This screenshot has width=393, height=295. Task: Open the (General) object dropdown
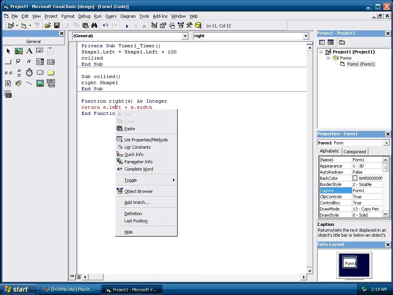click(x=185, y=36)
